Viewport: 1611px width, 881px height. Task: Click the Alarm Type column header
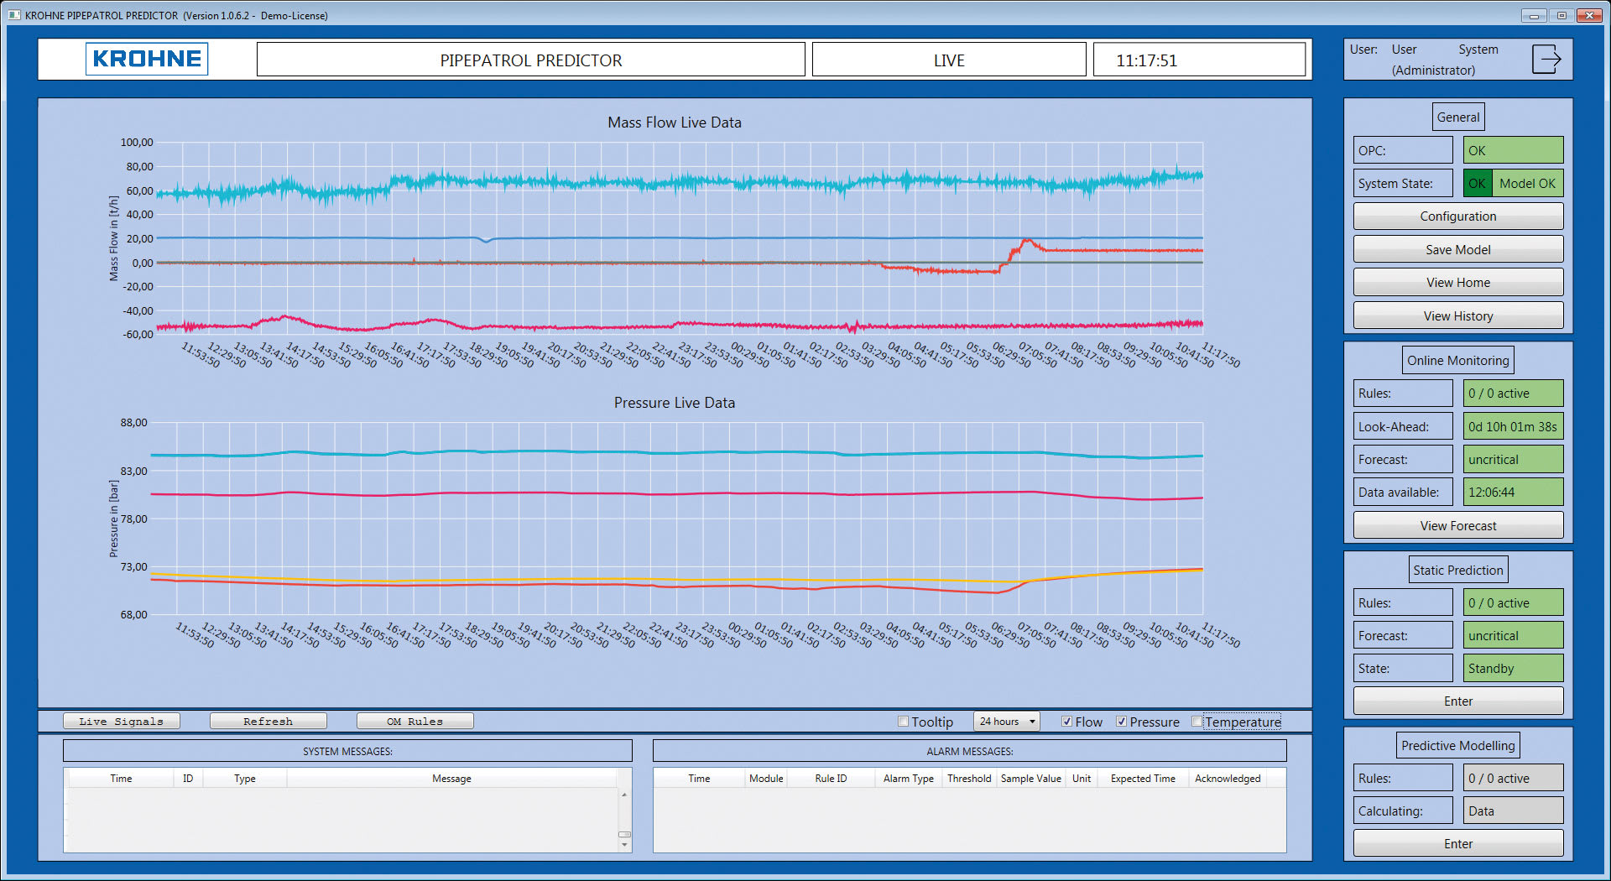tap(909, 779)
